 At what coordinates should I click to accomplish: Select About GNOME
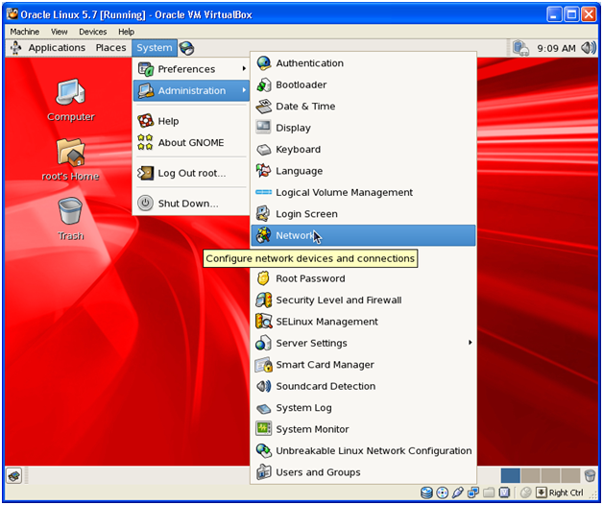[191, 143]
